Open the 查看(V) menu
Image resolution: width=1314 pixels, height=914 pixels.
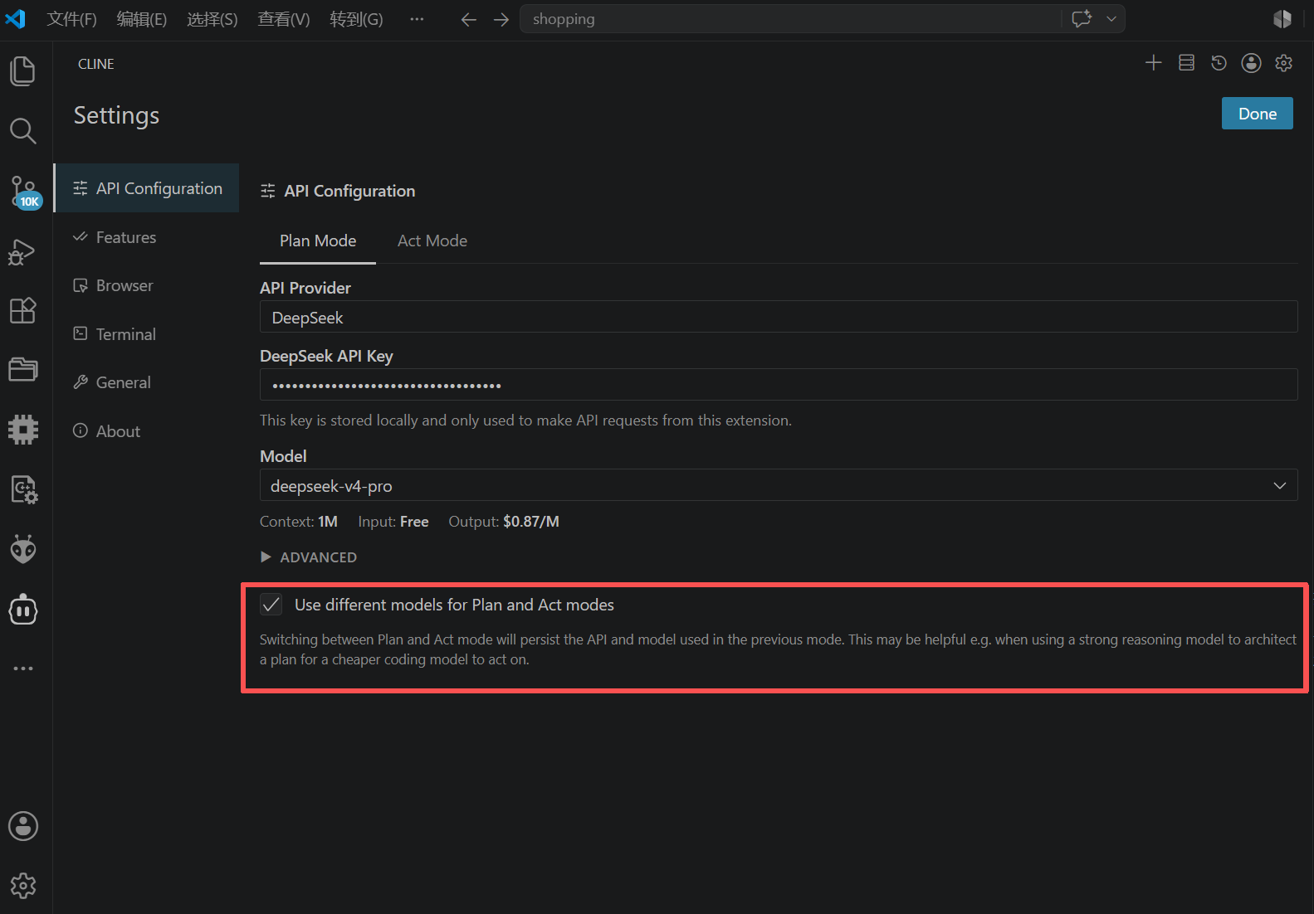tap(284, 19)
